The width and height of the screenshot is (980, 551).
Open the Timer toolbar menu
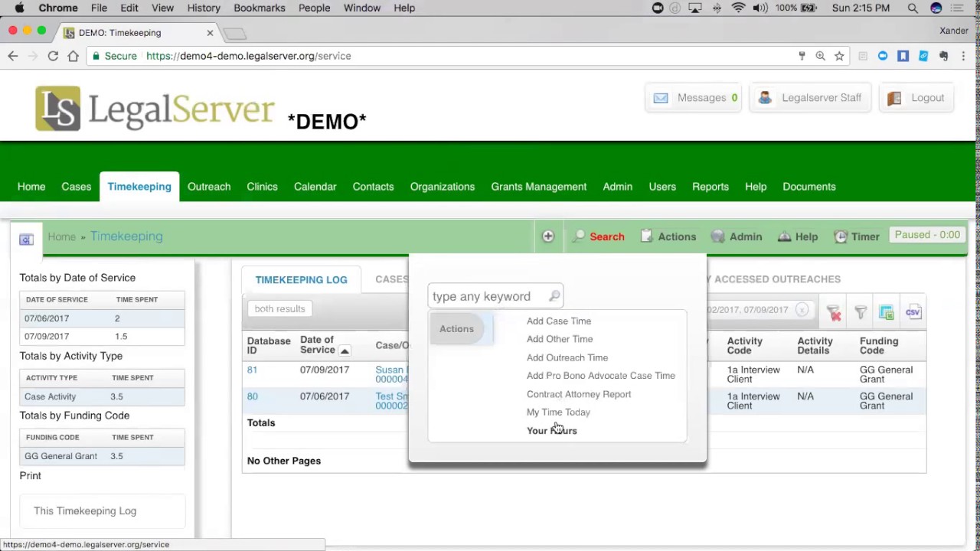pyautogui.click(x=857, y=237)
